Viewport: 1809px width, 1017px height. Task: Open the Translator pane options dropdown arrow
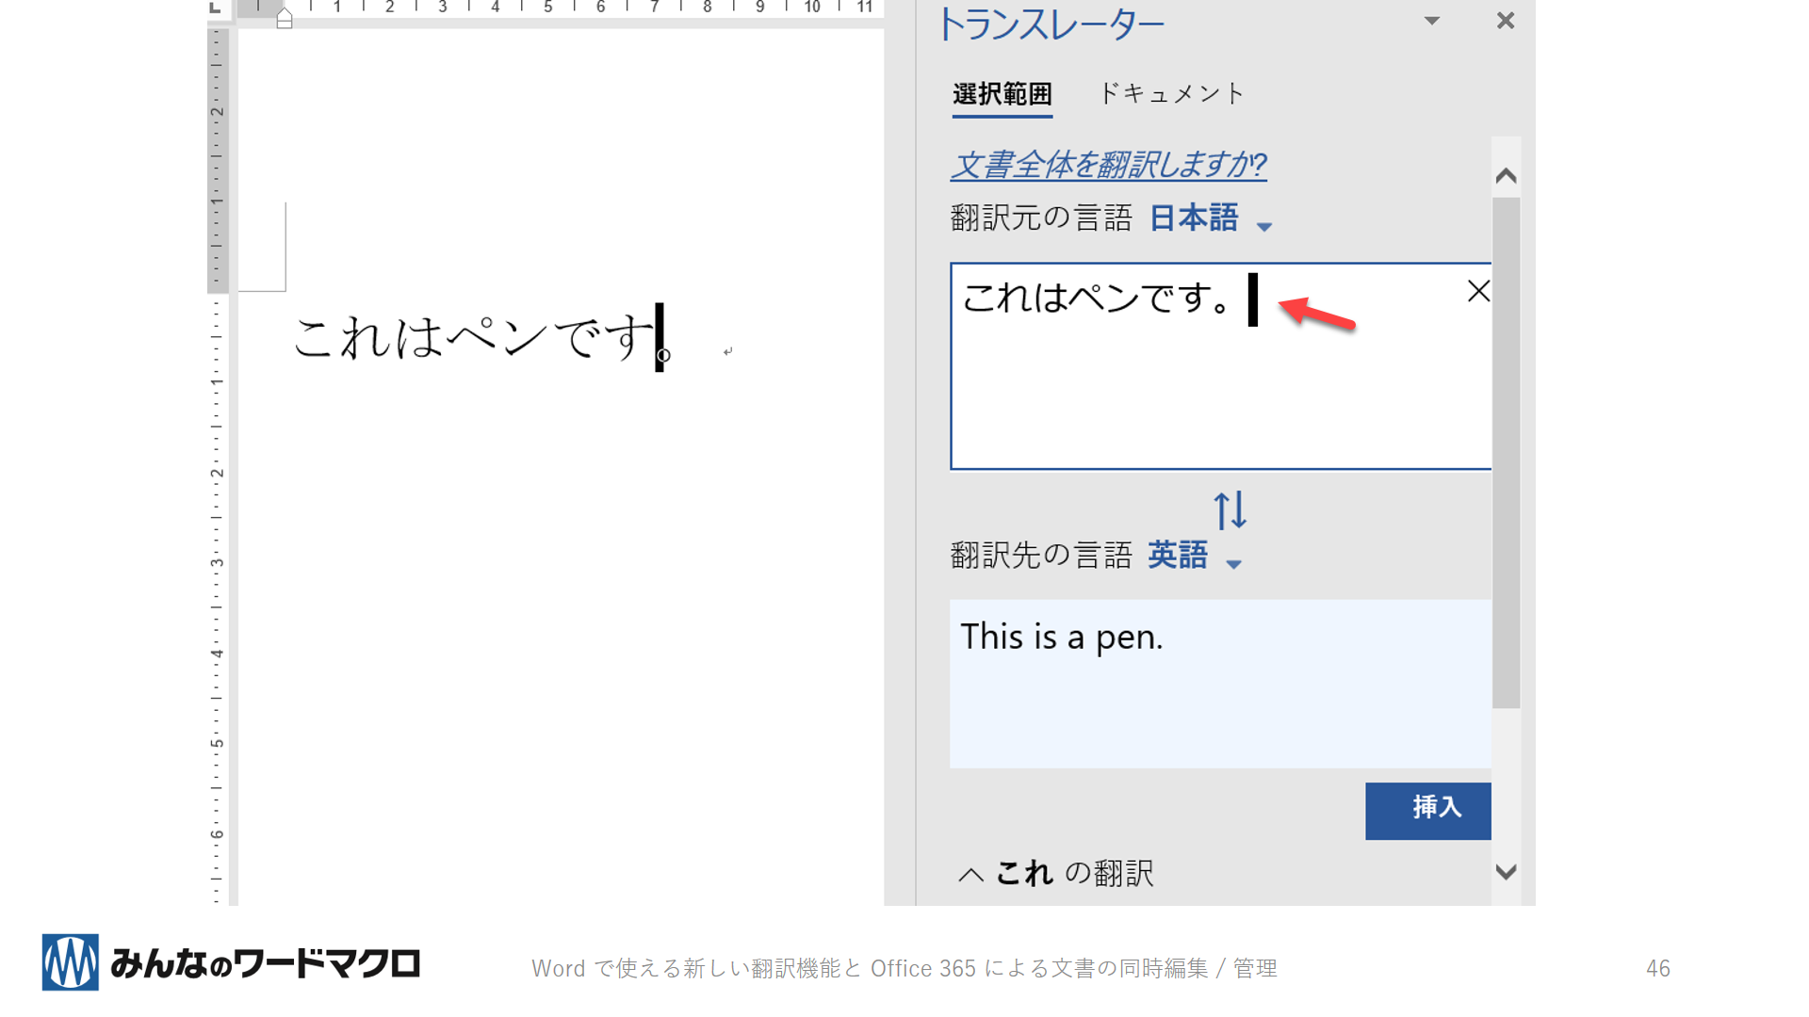(1431, 21)
